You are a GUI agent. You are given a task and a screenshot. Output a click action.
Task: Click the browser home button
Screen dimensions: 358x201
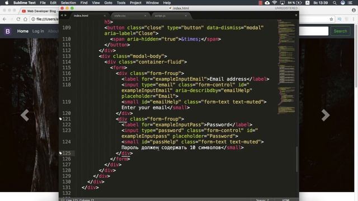pos(25,19)
